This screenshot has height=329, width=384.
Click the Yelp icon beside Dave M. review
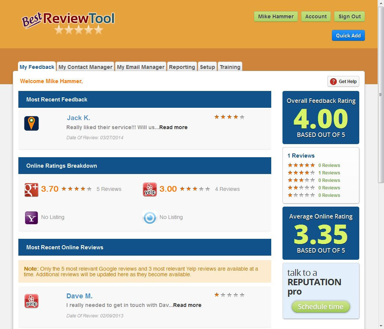[31, 301]
